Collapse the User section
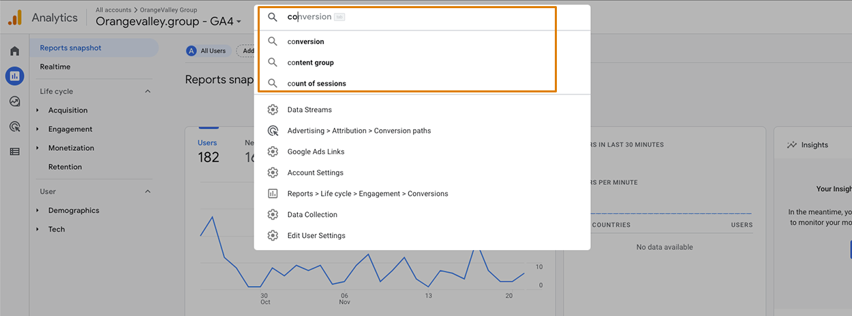 pos(148,192)
